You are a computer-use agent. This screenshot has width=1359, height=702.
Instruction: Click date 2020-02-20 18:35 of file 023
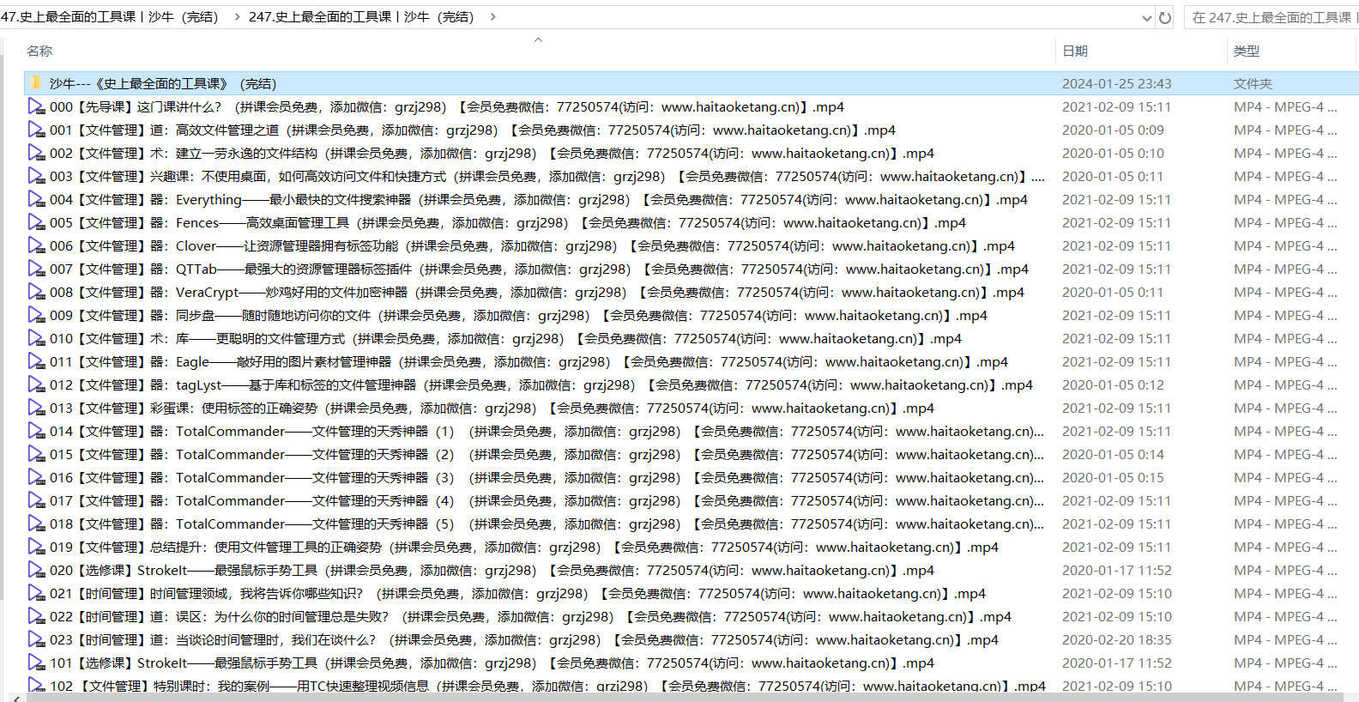click(1116, 639)
